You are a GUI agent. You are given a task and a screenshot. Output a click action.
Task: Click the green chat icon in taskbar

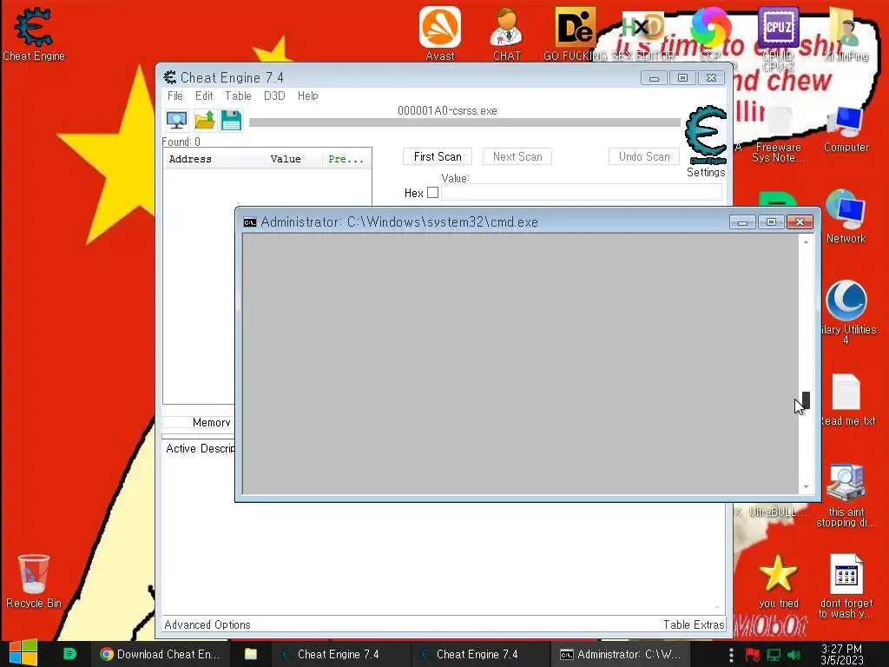pyautogui.click(x=69, y=654)
